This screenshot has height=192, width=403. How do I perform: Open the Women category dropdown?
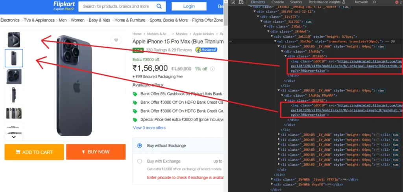pos(79,20)
